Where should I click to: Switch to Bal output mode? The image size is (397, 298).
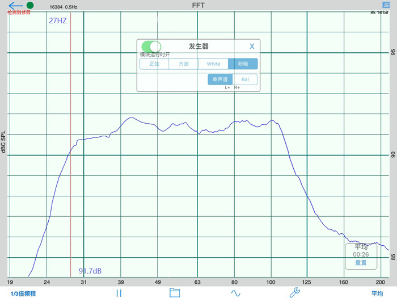(x=245, y=79)
